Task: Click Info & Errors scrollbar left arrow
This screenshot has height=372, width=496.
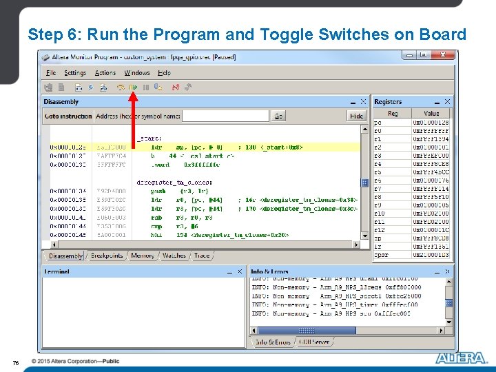Action: tap(254, 331)
